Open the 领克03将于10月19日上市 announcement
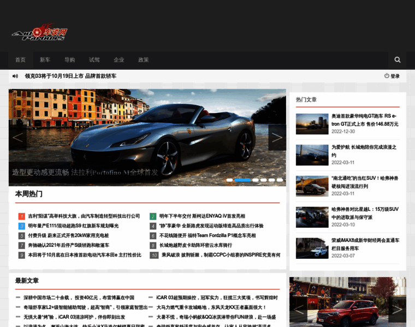The image size is (415, 327). tap(70, 76)
